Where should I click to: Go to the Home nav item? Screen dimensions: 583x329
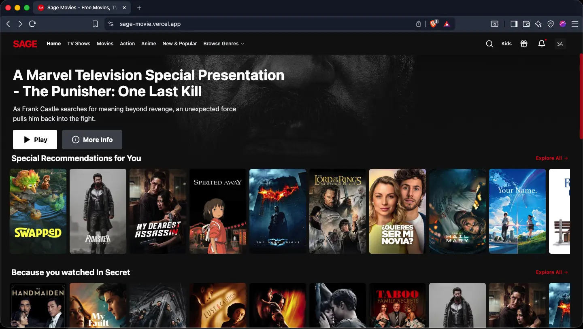click(53, 44)
